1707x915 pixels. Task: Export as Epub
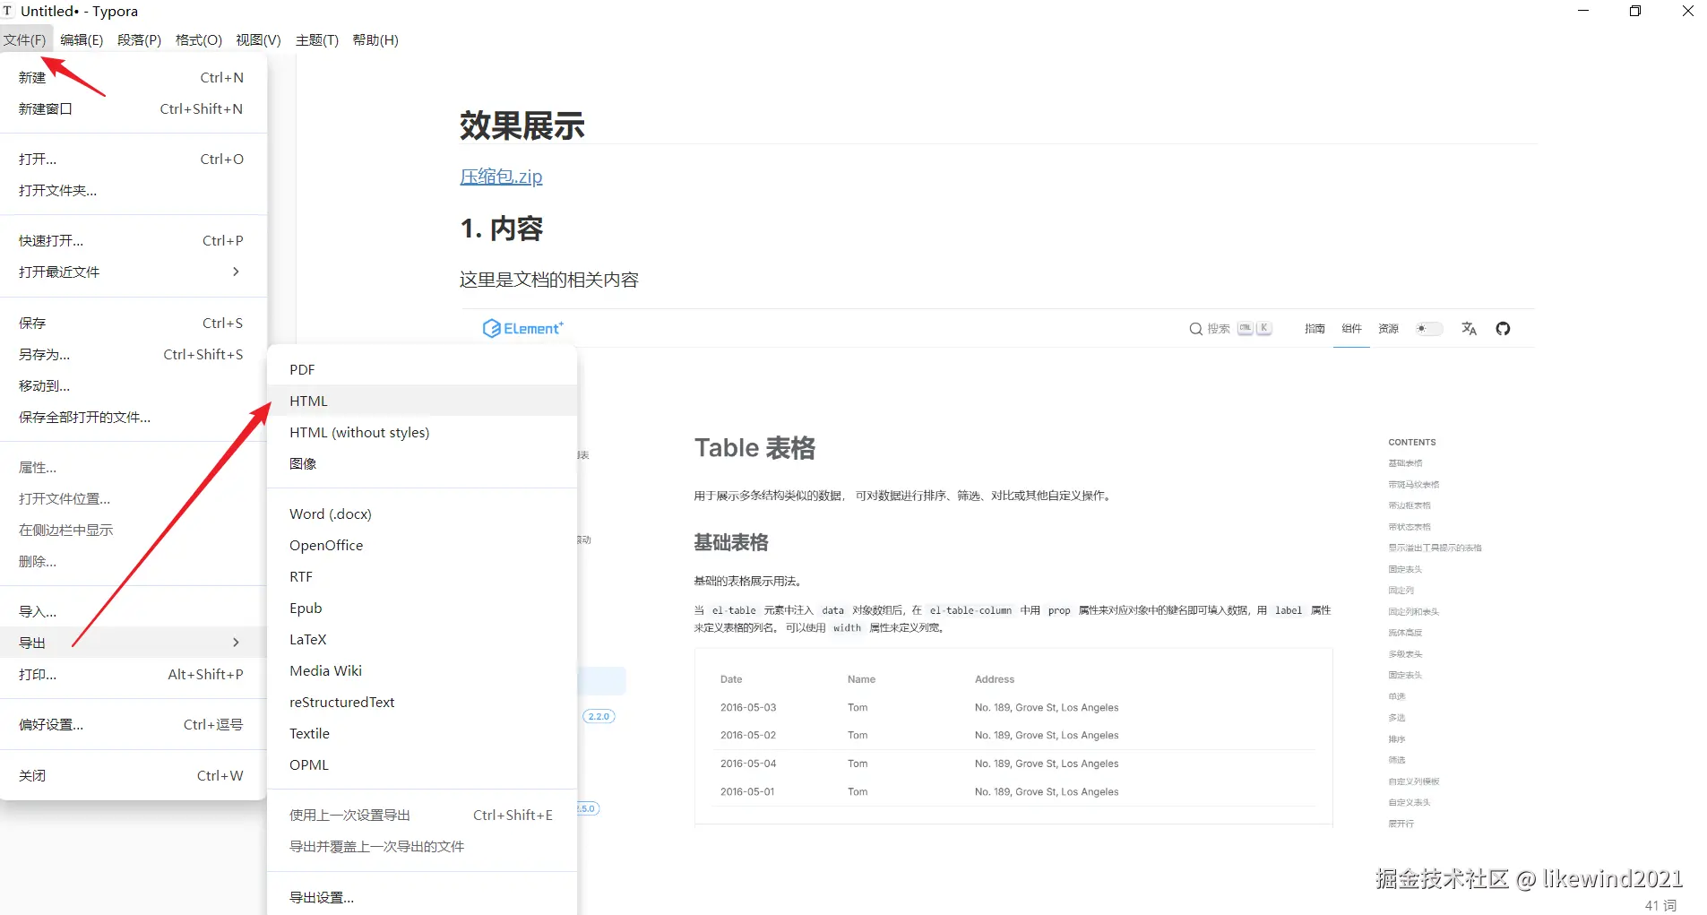[x=422, y=609]
